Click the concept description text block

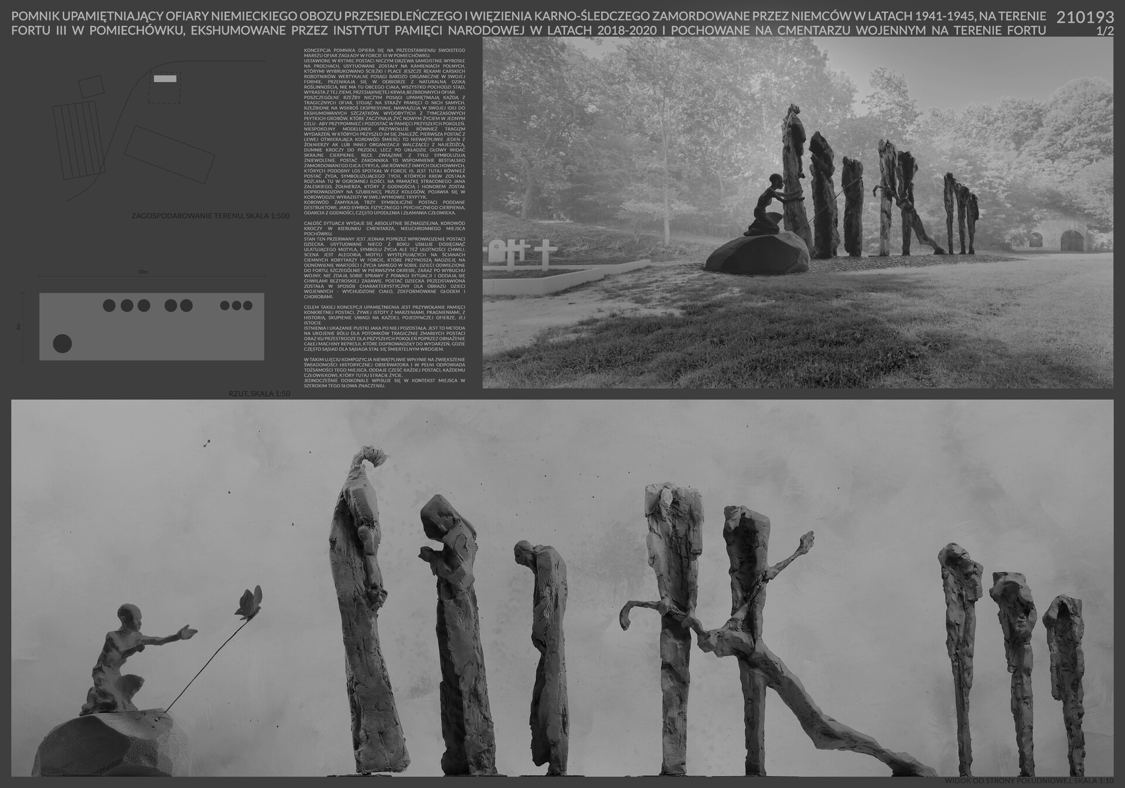point(384,217)
